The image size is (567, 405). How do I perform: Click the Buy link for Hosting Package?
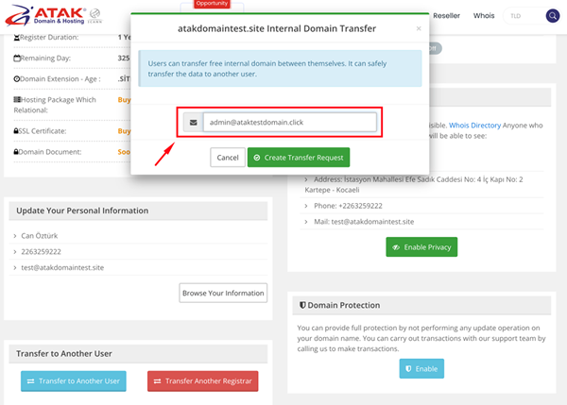(124, 100)
